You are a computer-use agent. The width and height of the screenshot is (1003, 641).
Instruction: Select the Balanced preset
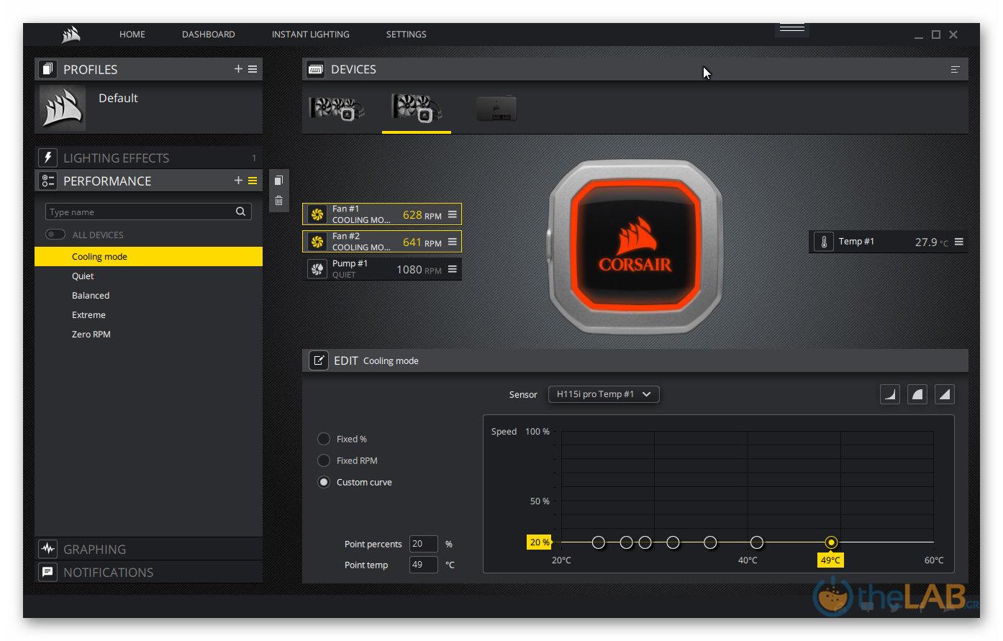pos(148,295)
